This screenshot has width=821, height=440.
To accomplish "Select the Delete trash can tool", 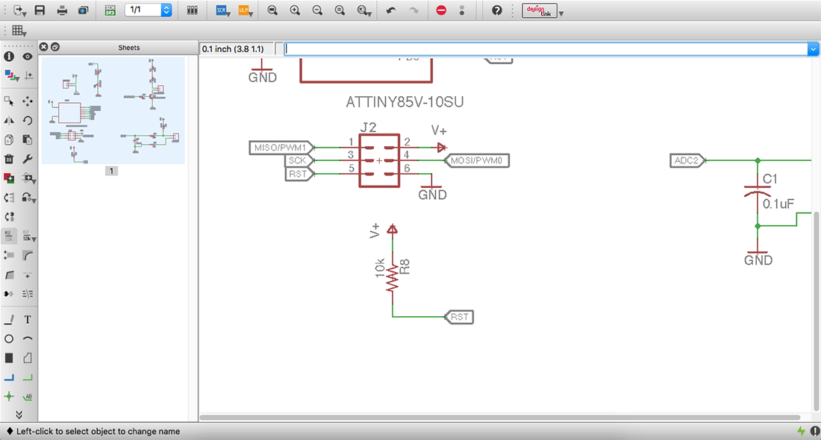I will tap(9, 159).
